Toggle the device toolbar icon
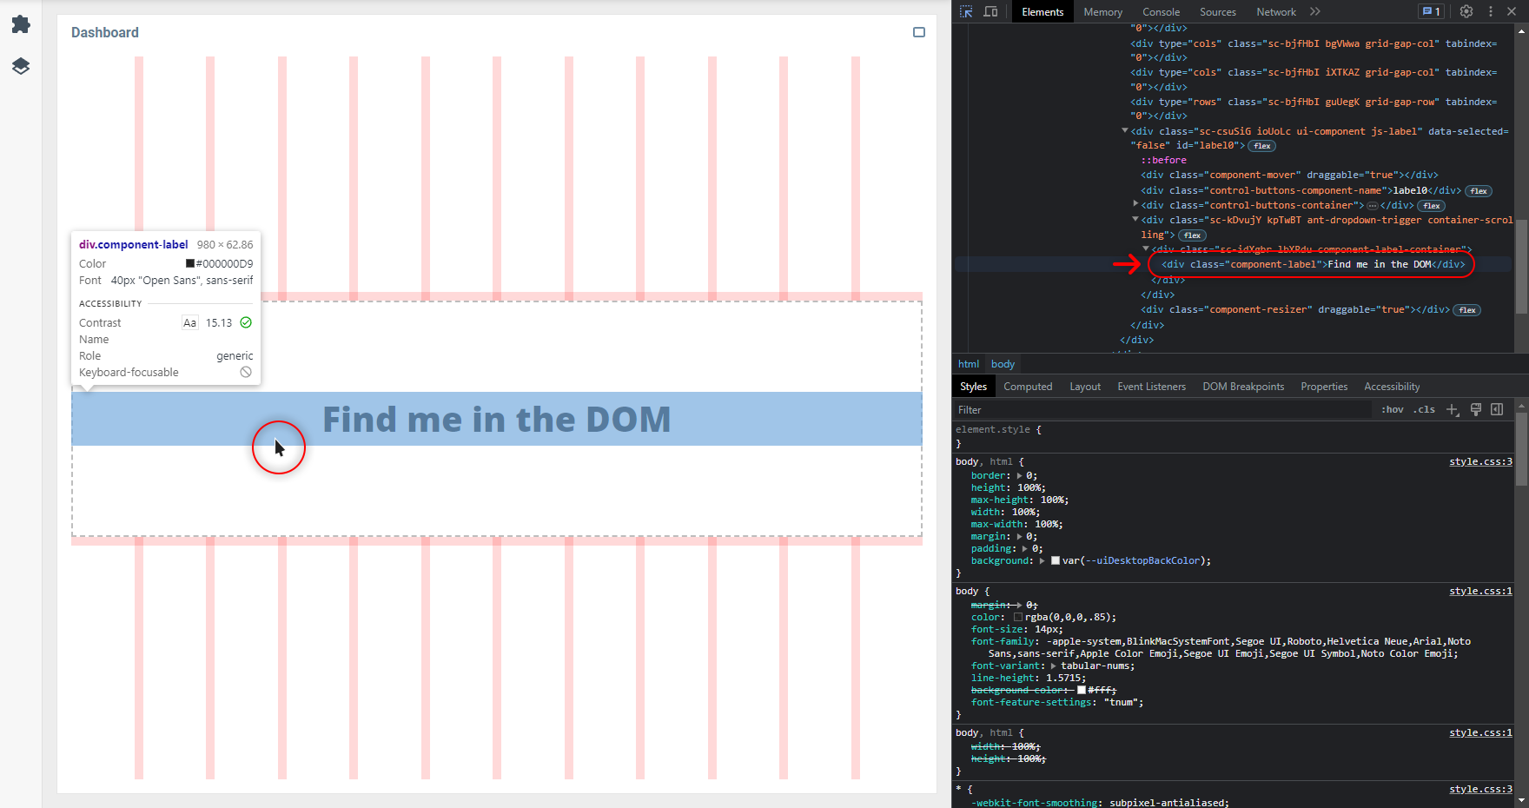 click(x=990, y=11)
